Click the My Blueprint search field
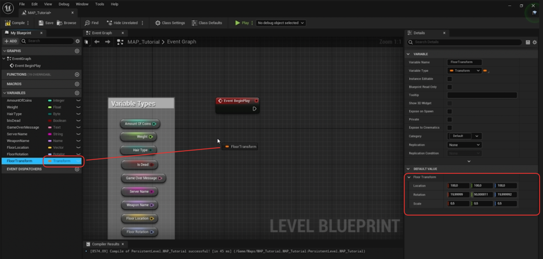Viewport: 543px width, 259px height. coord(47,41)
